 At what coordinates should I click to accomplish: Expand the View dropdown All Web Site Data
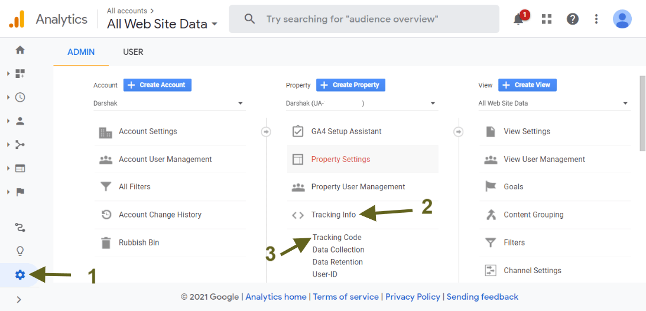pyautogui.click(x=554, y=103)
